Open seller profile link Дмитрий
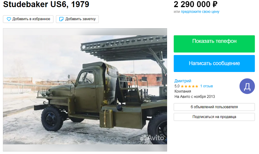This screenshot has width=259, height=154. point(183,81)
